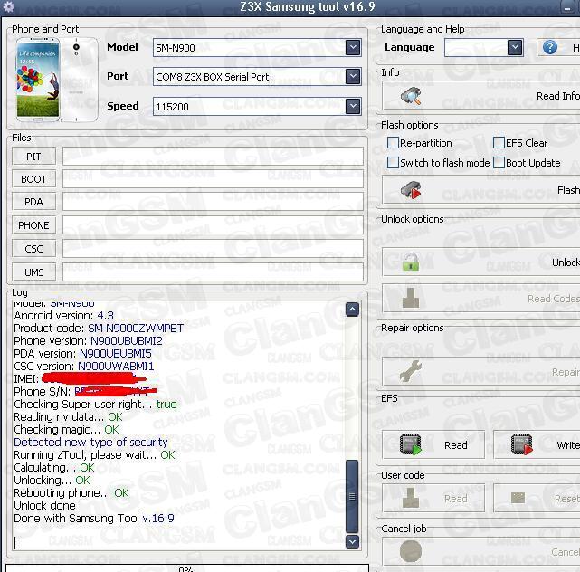Open the Language dropdown
Viewport: 580px width, 572px height.
coord(515,47)
